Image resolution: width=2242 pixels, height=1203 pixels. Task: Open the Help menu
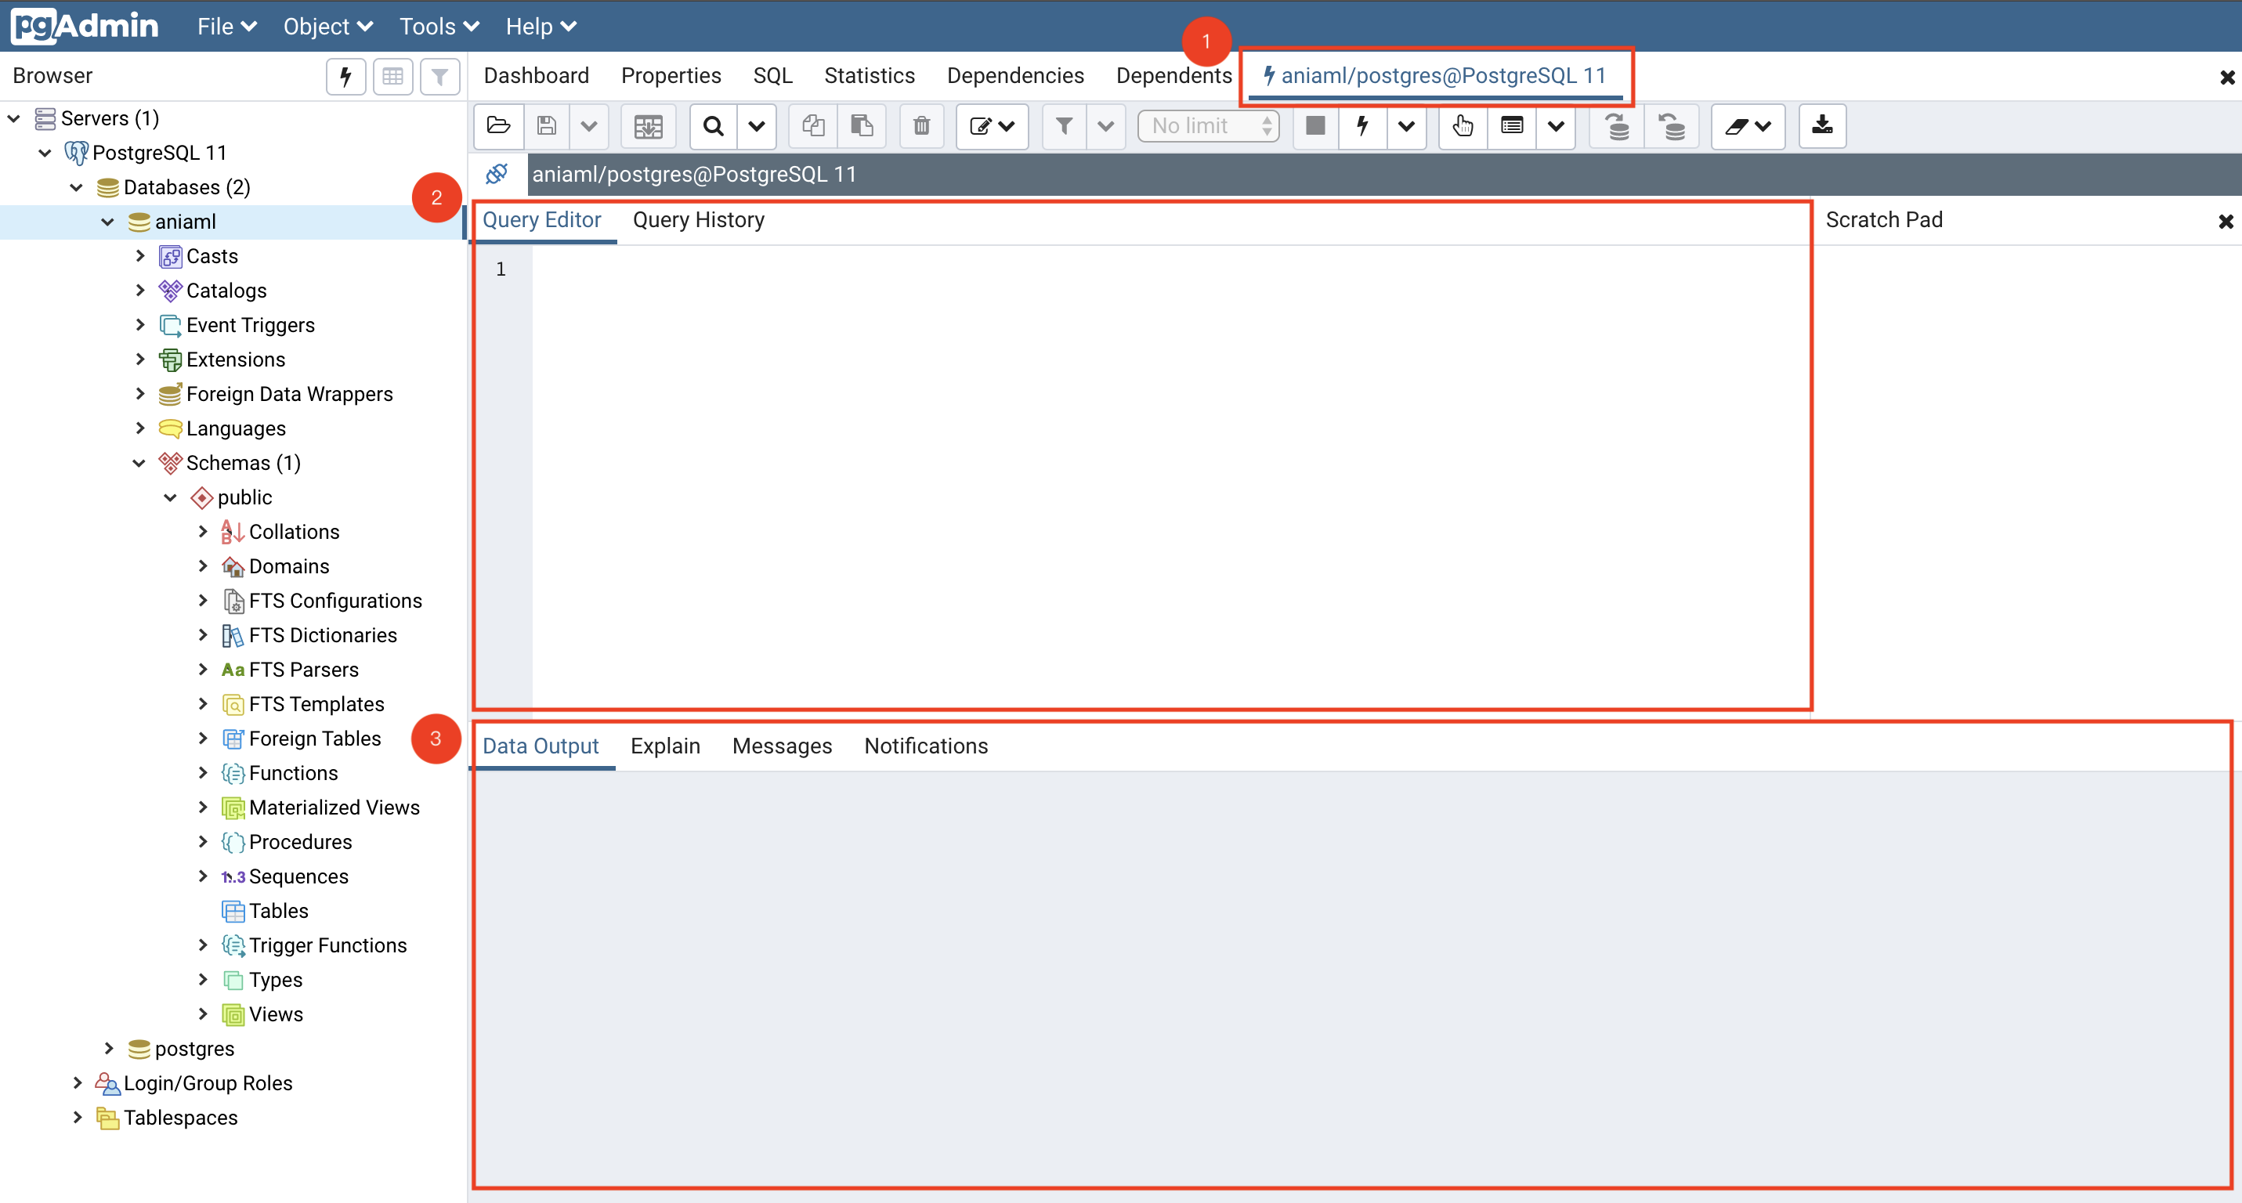pyautogui.click(x=541, y=26)
